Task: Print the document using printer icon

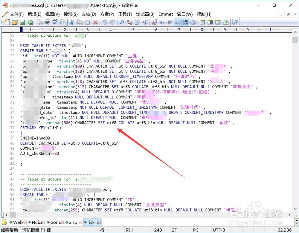Action: tap(47, 22)
